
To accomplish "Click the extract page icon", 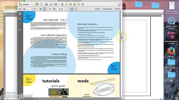I will click(x=79, y=4).
